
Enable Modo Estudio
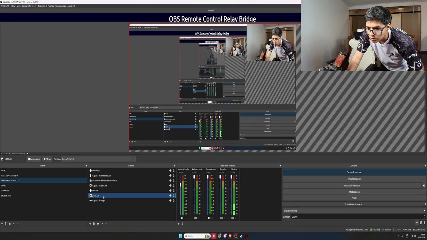coord(354,192)
